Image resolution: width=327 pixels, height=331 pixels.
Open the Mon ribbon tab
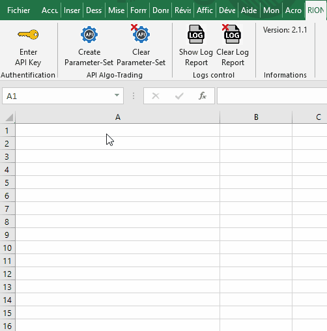click(x=271, y=10)
